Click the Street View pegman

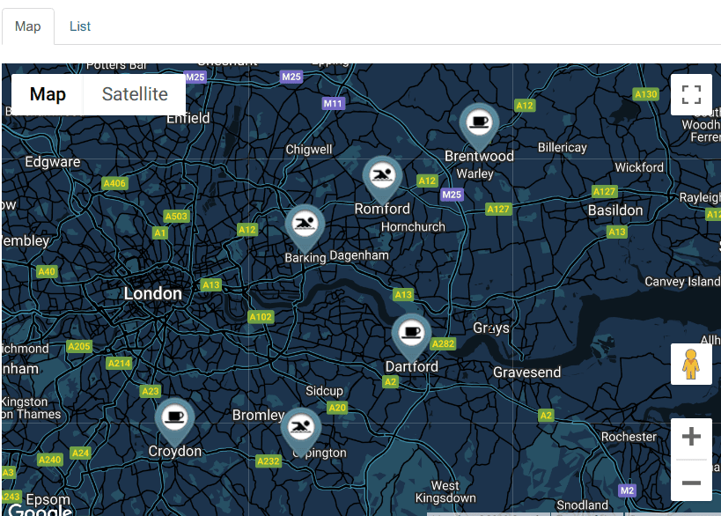[691, 365]
